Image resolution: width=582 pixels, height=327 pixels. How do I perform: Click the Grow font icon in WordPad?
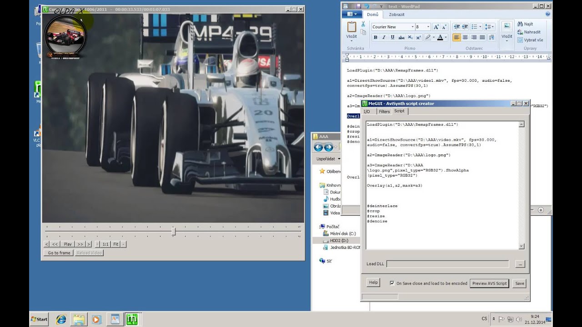tap(436, 27)
